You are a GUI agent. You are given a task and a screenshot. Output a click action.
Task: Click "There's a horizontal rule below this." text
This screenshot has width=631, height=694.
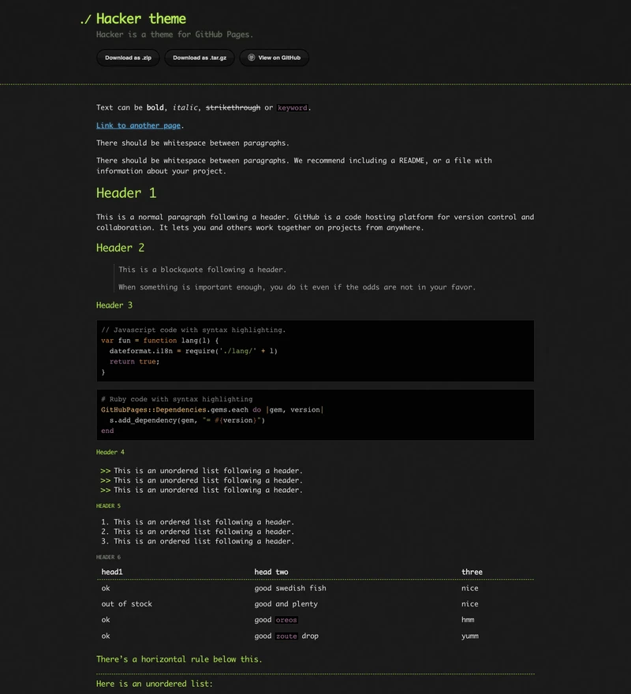coord(179,659)
